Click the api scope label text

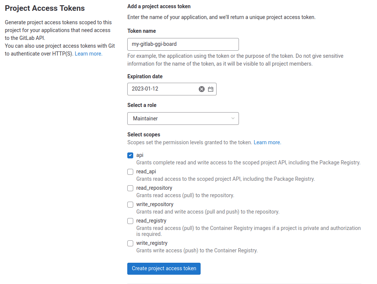click(139, 155)
